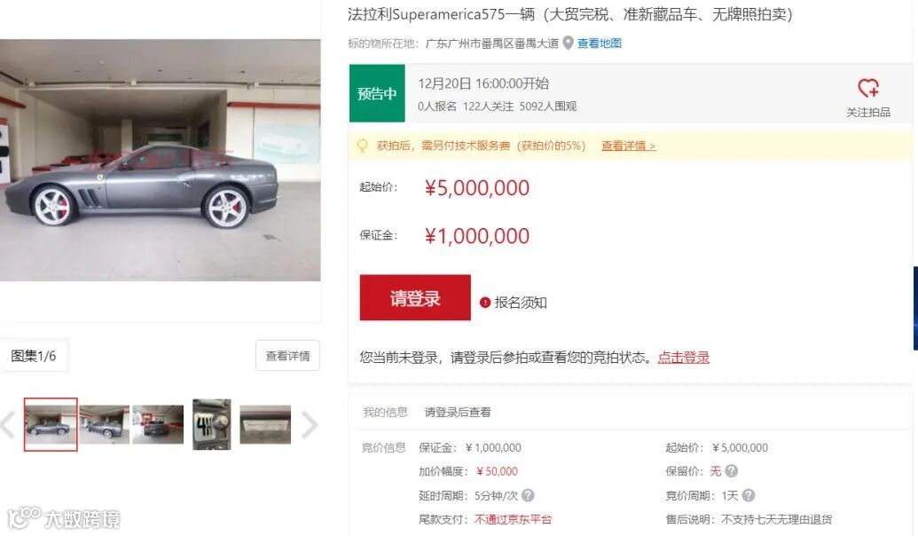The width and height of the screenshot is (918, 536).
Task: Click the help icon next to 保留价
Action: tap(731, 471)
